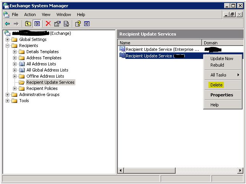Minimize the inner console window
The width and height of the screenshot is (246, 184).
click(x=226, y=15)
